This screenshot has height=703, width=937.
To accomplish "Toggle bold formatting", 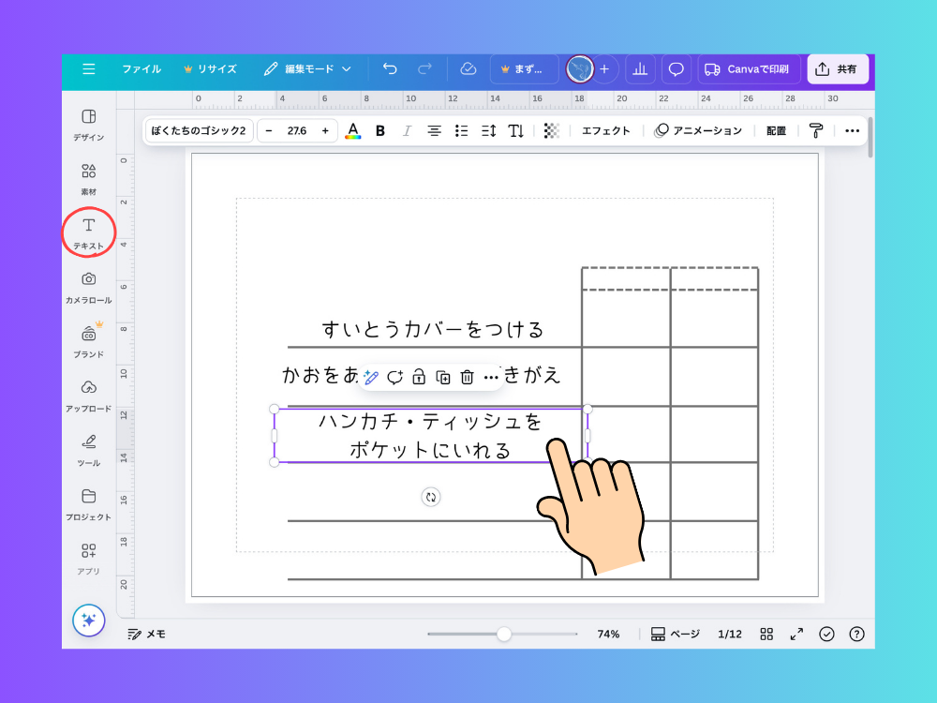I will (379, 130).
